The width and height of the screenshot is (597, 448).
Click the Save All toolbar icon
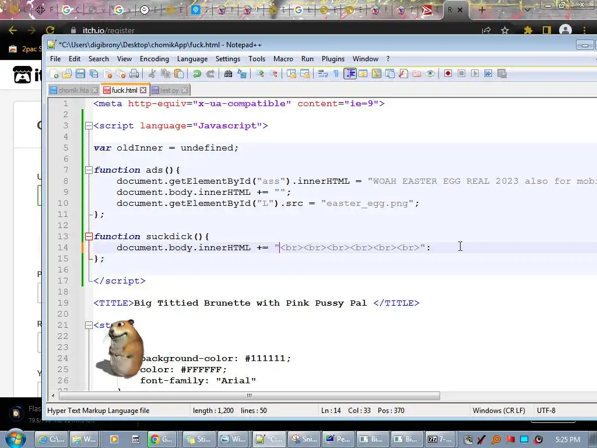[x=94, y=73]
